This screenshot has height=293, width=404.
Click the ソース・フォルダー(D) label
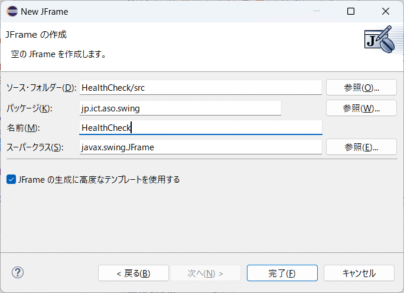pyautogui.click(x=41, y=88)
